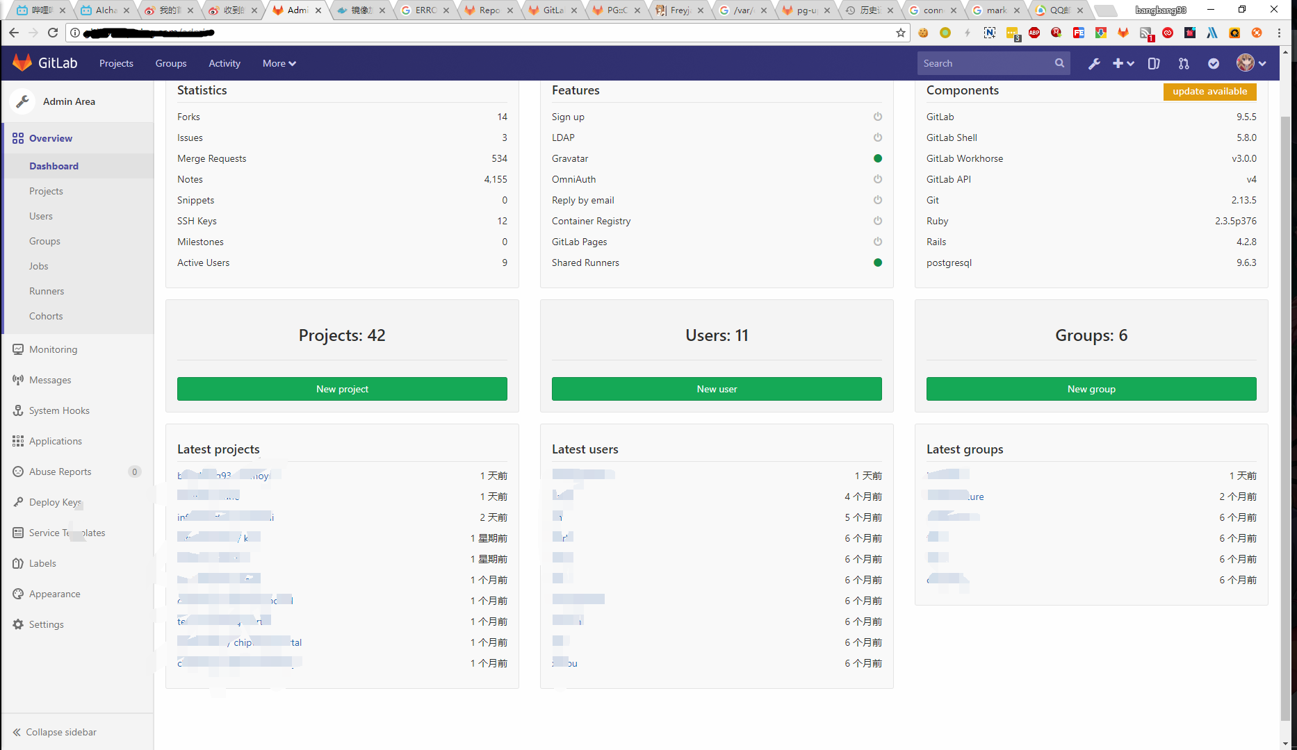Click the search magnifier icon
Image resolution: width=1297 pixels, height=750 pixels.
[1059, 63]
